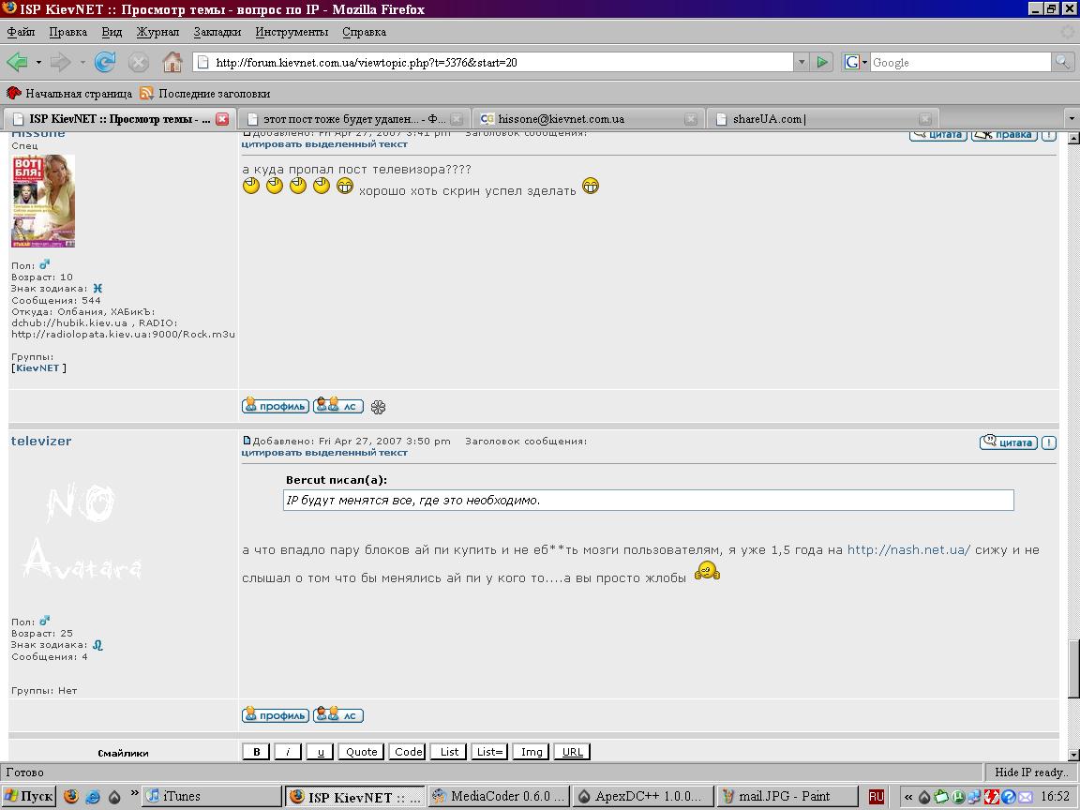
Task: Toggle bold formatting with the B button
Action: (256, 752)
